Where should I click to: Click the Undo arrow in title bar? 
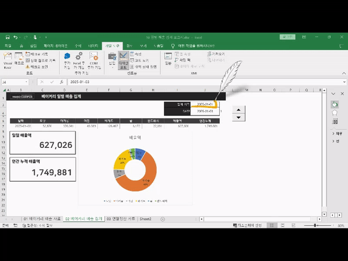click(14, 37)
